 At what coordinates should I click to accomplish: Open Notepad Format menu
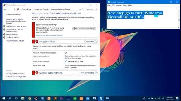(x=119, y=5)
